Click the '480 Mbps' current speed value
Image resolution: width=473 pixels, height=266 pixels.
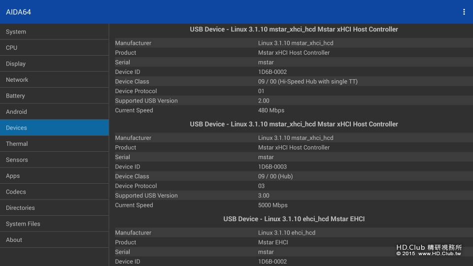(x=271, y=110)
